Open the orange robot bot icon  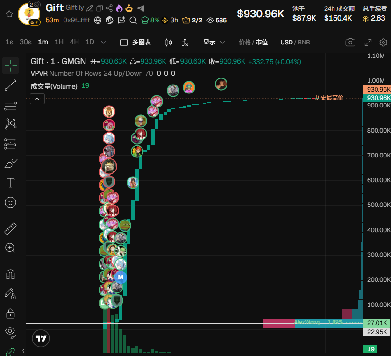(x=129, y=8)
